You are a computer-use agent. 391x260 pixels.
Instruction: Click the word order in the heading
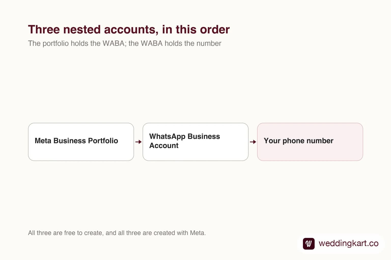click(x=215, y=29)
